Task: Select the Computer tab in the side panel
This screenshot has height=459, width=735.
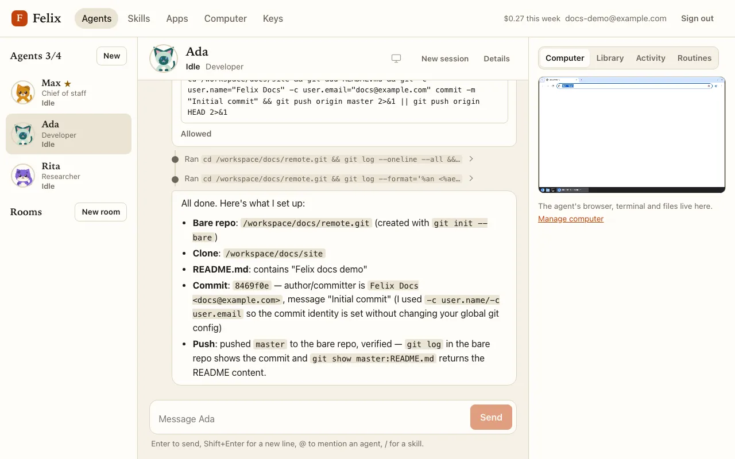Action: coord(565,58)
